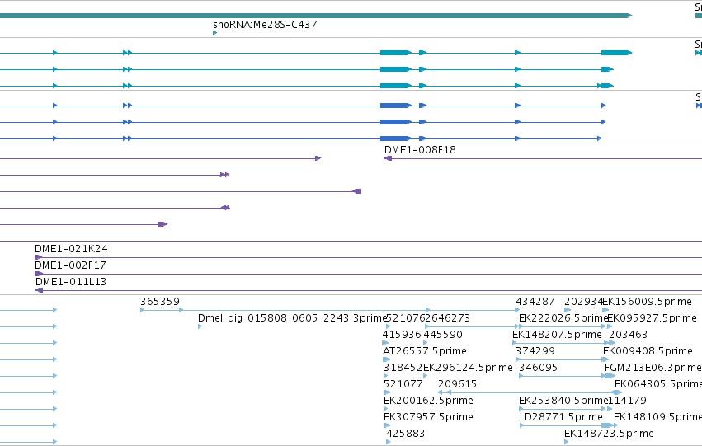
Task: Select the DME1-002F17 clone label
Action: (70, 265)
